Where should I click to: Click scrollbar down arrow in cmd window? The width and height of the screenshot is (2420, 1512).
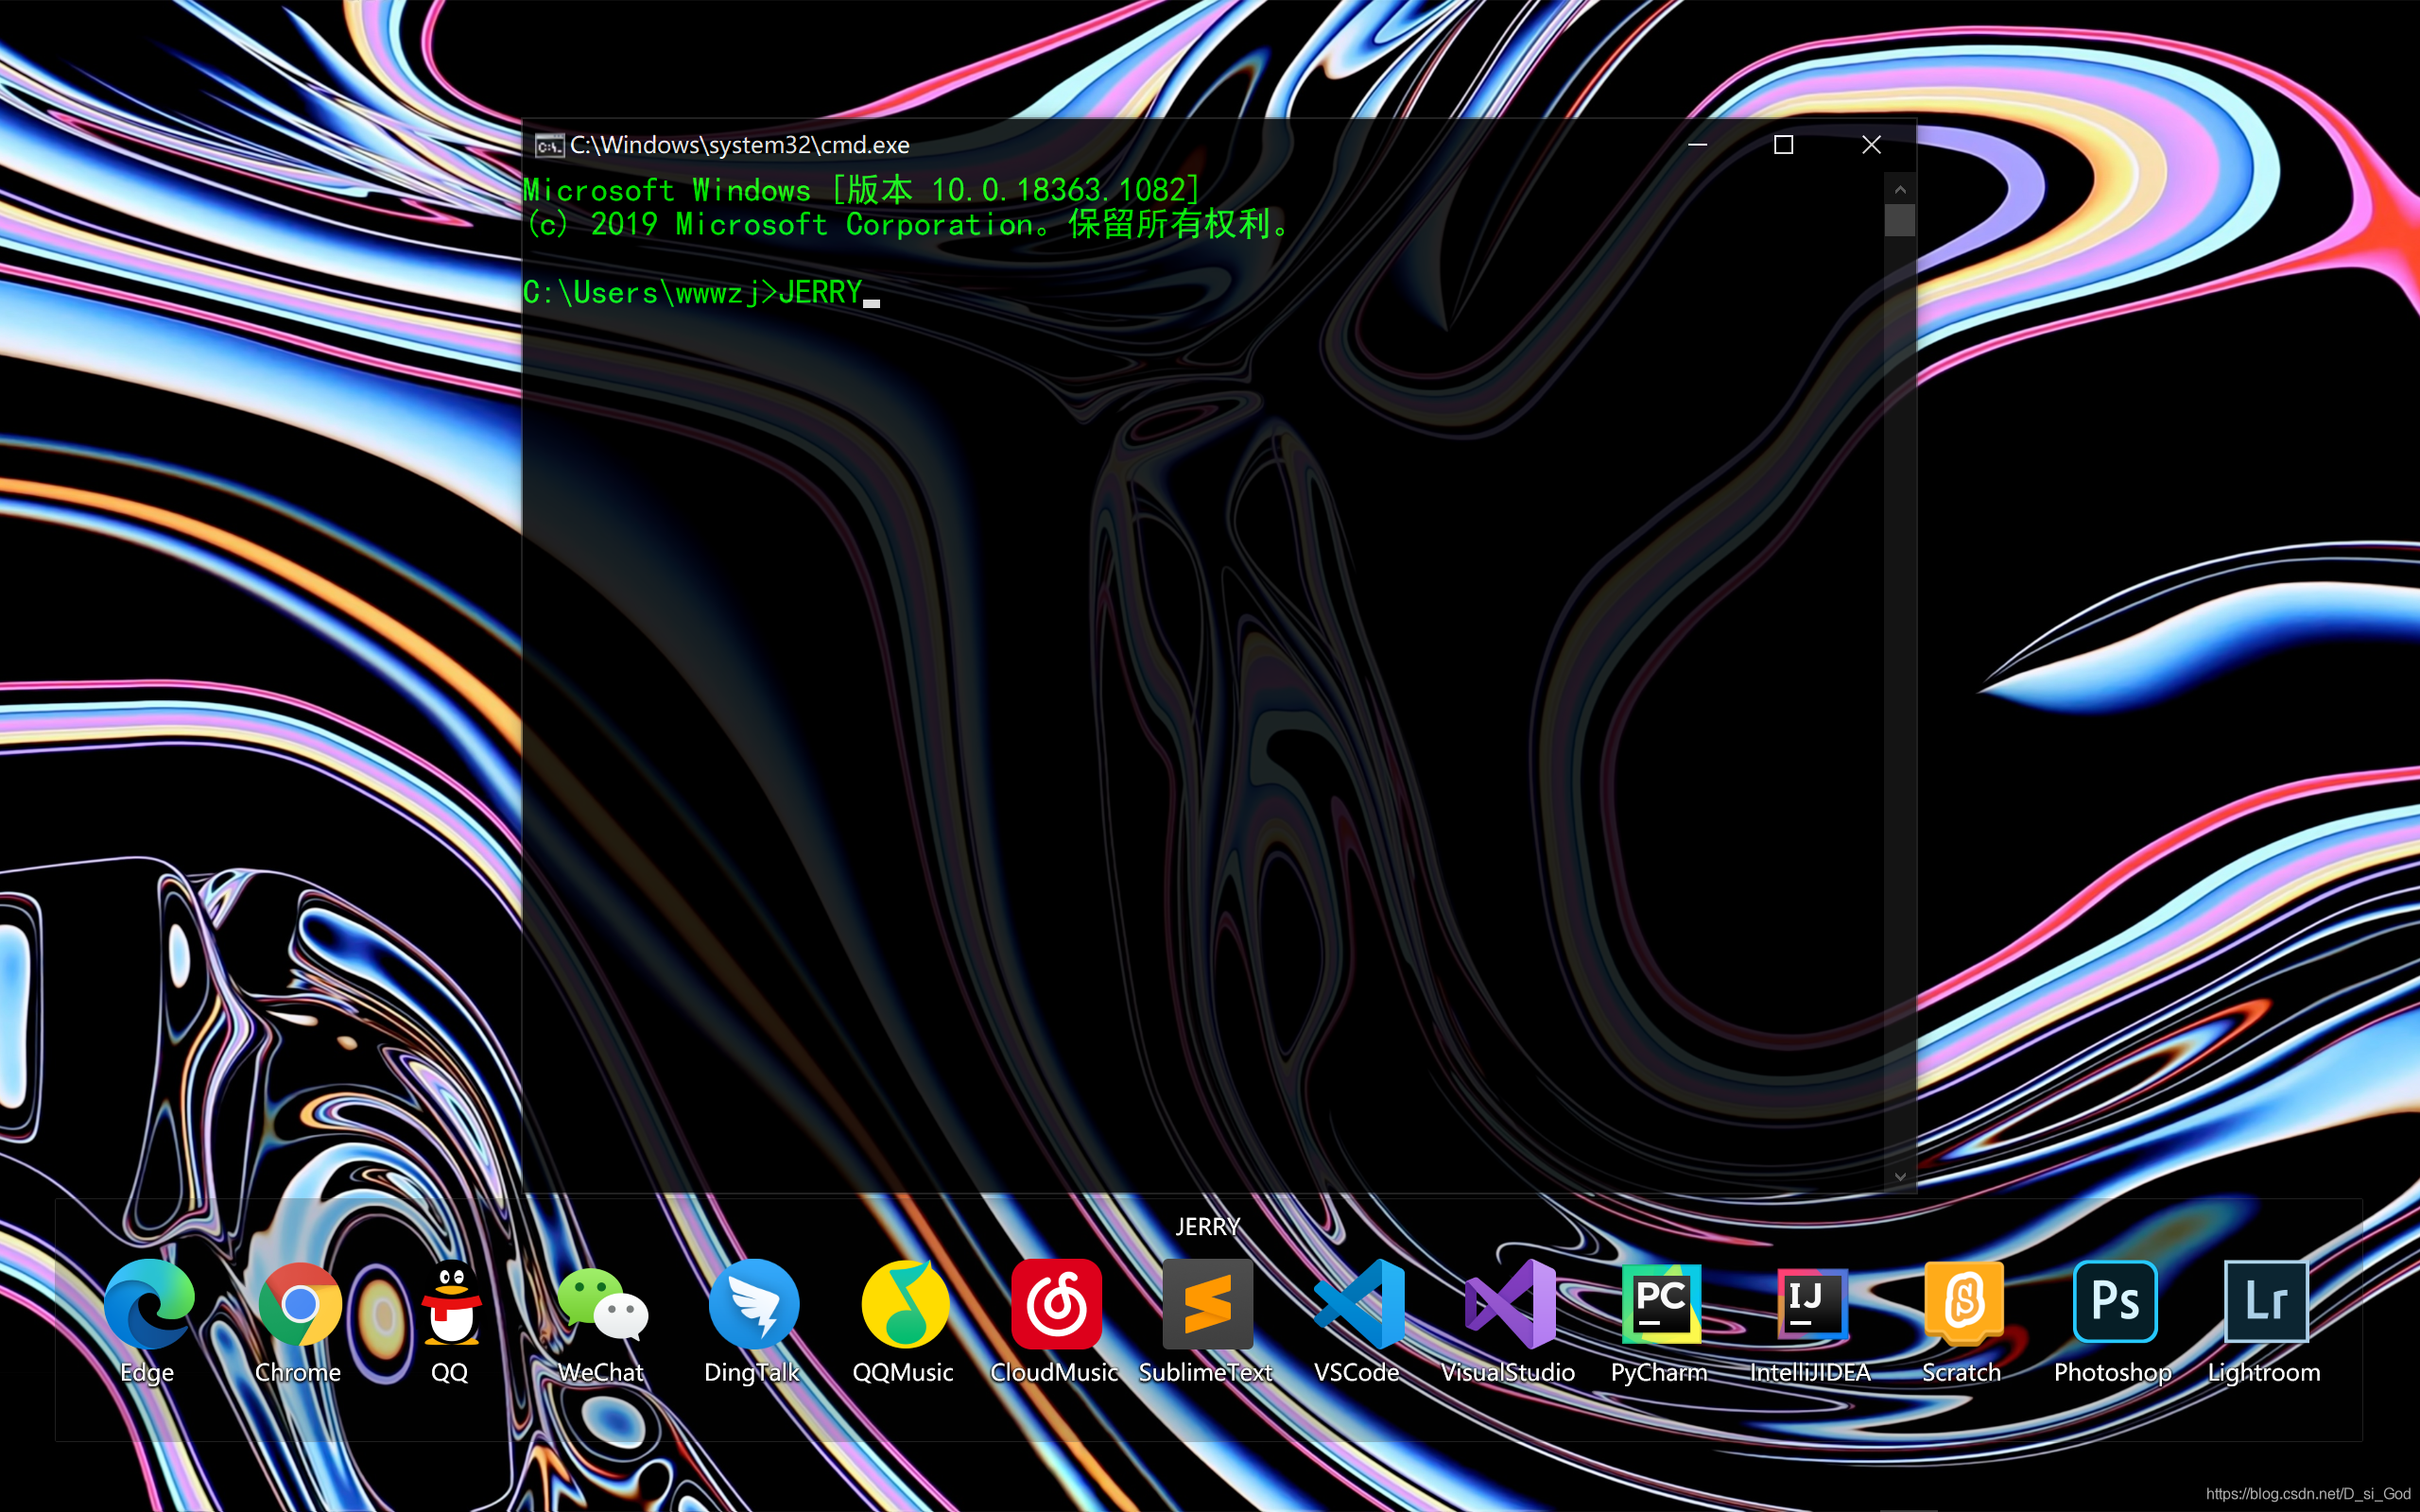(1900, 1177)
